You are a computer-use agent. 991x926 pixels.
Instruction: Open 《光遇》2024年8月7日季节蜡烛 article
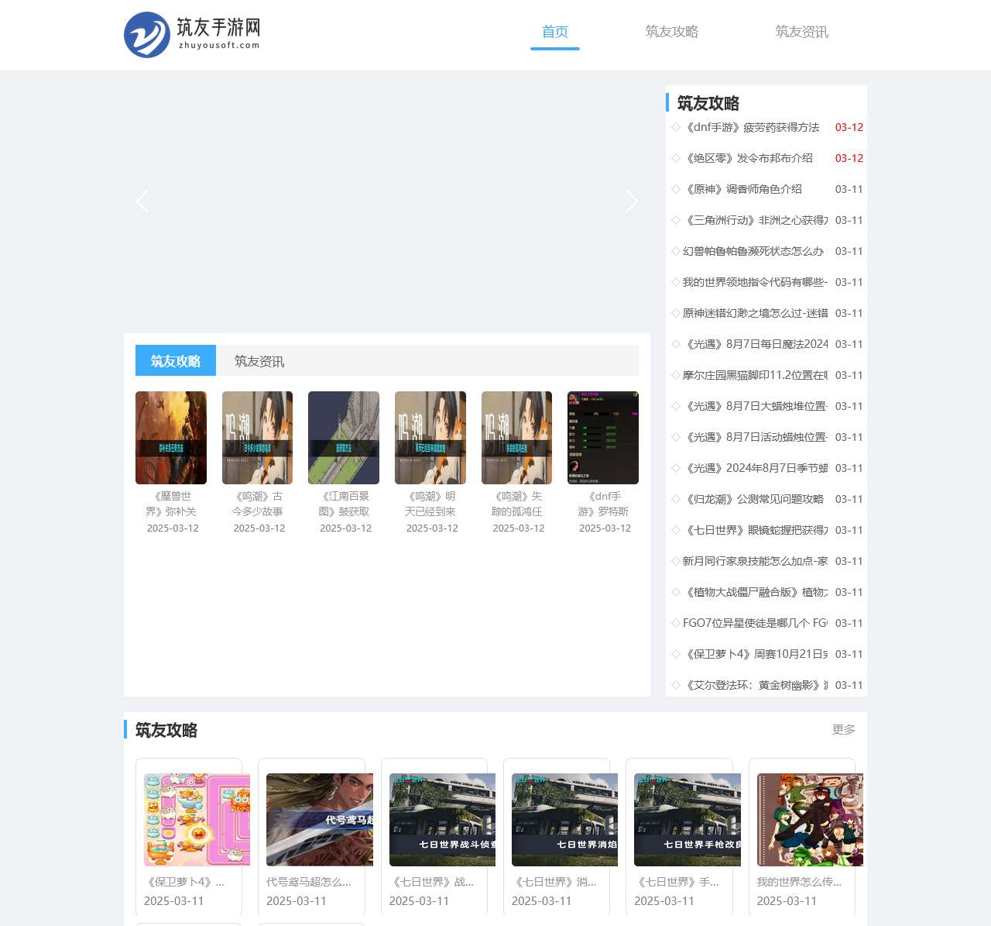(x=755, y=468)
